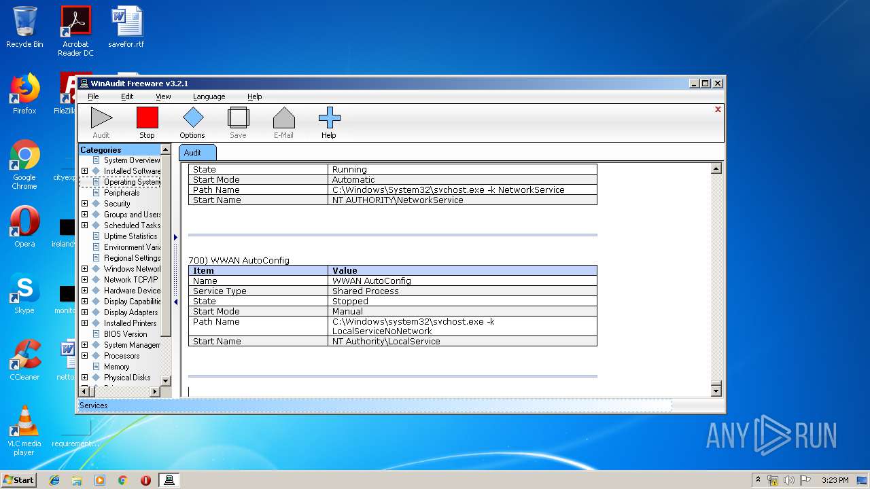Show hidden system tray icons arrow
Viewport: 870px width, 489px height.
(x=758, y=480)
